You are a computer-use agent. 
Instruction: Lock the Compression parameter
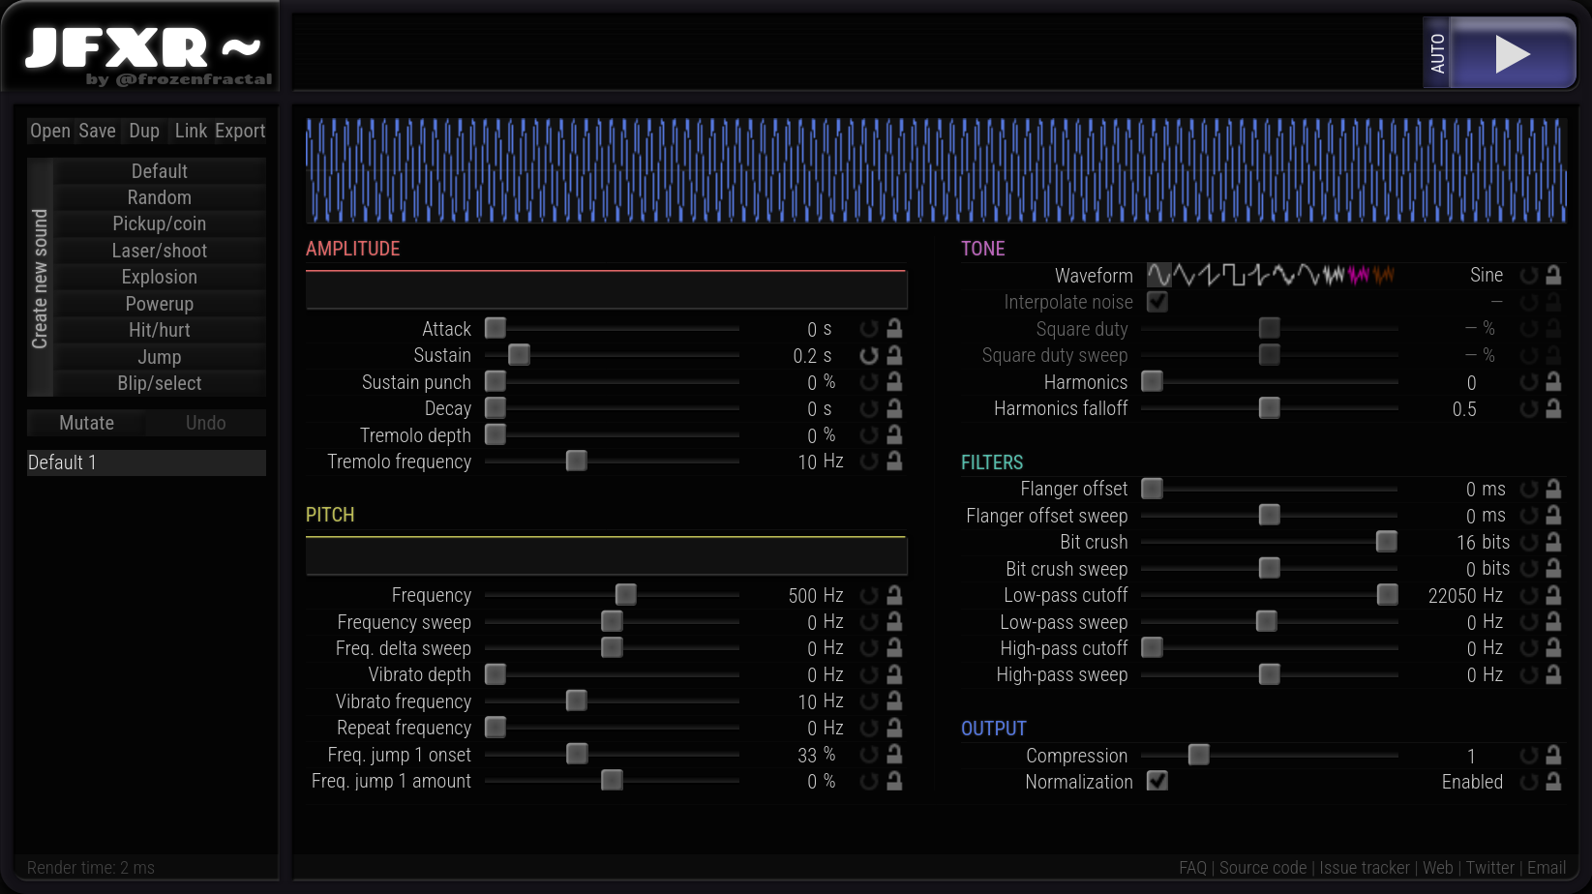[1553, 756]
